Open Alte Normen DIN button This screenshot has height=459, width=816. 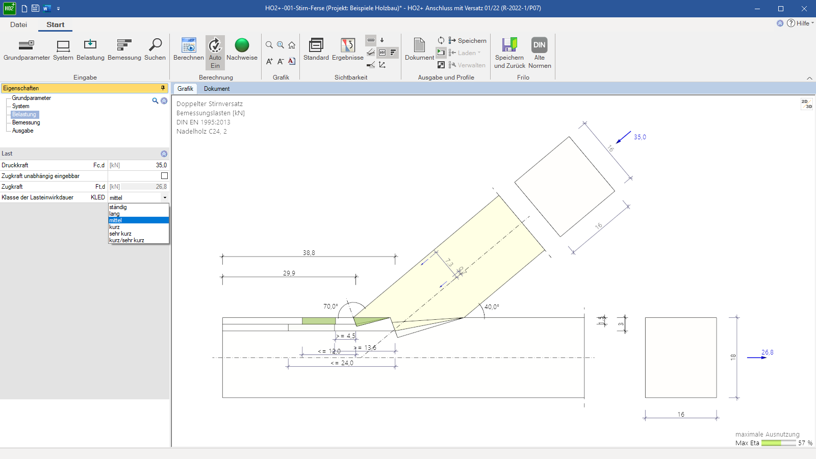[x=540, y=53]
